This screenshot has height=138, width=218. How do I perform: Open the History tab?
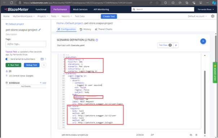coord(86,29)
